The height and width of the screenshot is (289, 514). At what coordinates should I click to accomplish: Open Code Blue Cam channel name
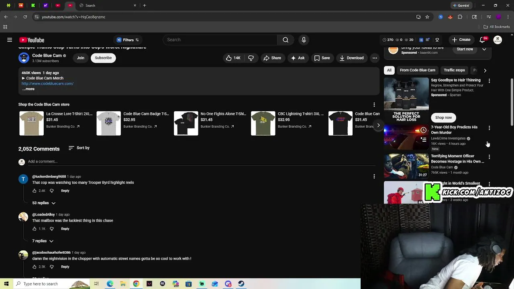tap(47, 55)
